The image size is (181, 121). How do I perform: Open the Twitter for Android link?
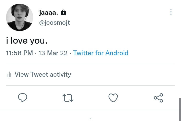101,53
